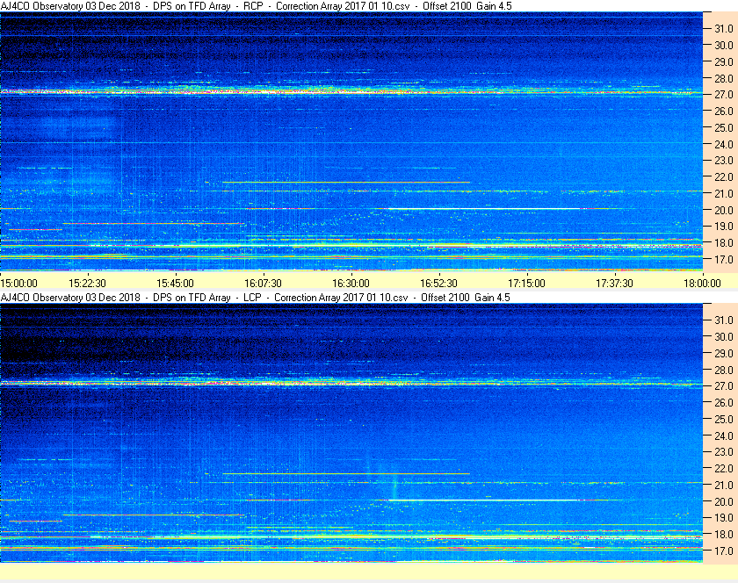Click the 20.0 frequency label, LCP plot
The height and width of the screenshot is (583, 738).
[724, 501]
